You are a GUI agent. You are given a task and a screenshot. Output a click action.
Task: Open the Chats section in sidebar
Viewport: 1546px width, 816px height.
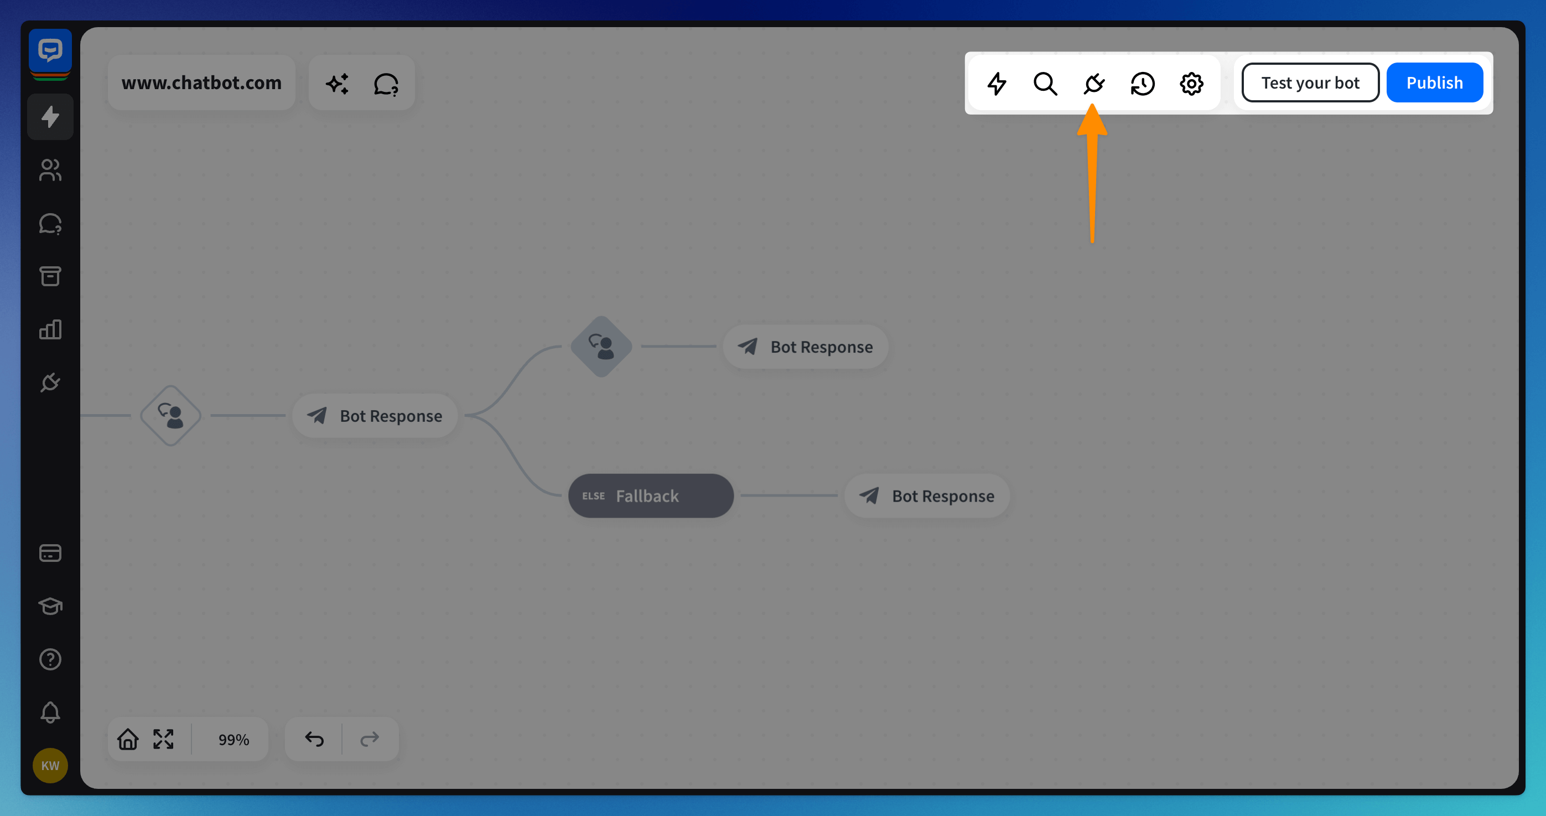(x=50, y=223)
